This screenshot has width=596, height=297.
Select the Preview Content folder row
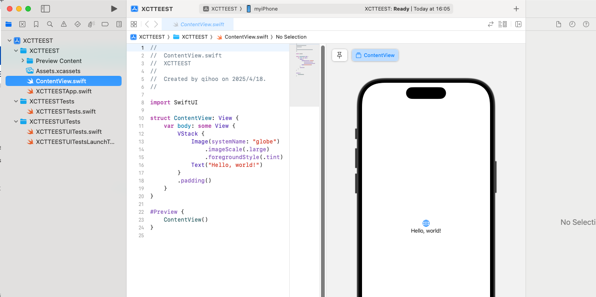pos(64,61)
